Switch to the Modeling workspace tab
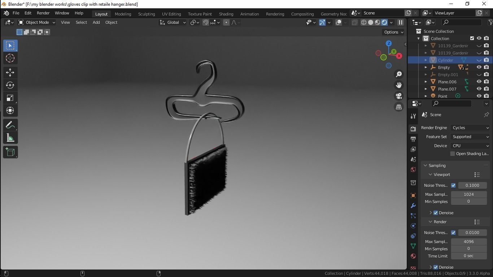Image resolution: width=493 pixels, height=277 pixels. point(123,14)
